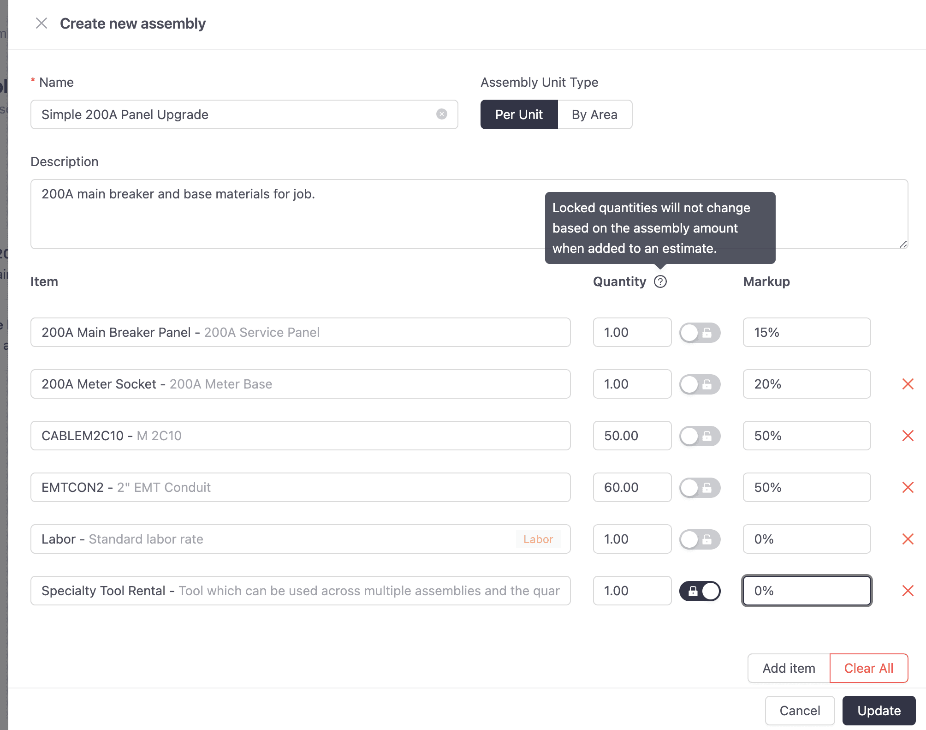Delete the Labor item row
Screen dimensions: 926x730
coord(908,539)
